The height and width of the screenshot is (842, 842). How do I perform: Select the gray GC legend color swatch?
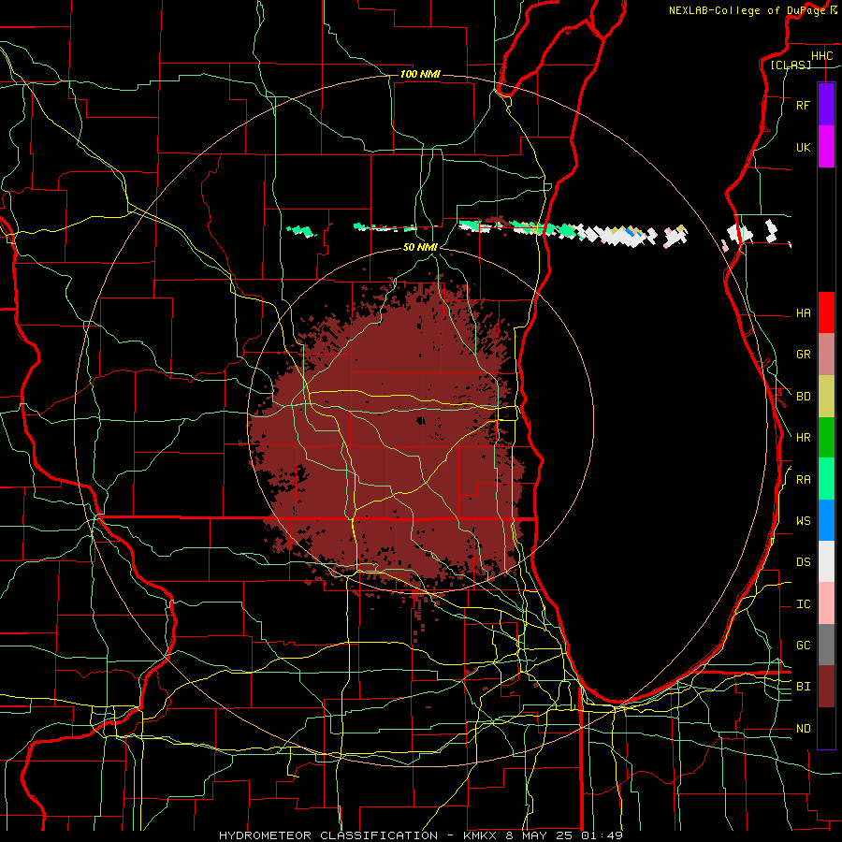click(826, 645)
